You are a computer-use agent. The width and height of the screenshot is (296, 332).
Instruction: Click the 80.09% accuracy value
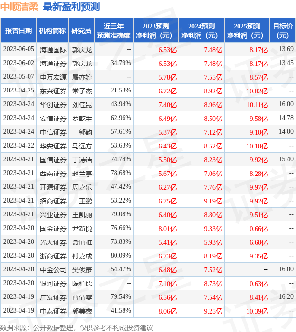[121, 256]
